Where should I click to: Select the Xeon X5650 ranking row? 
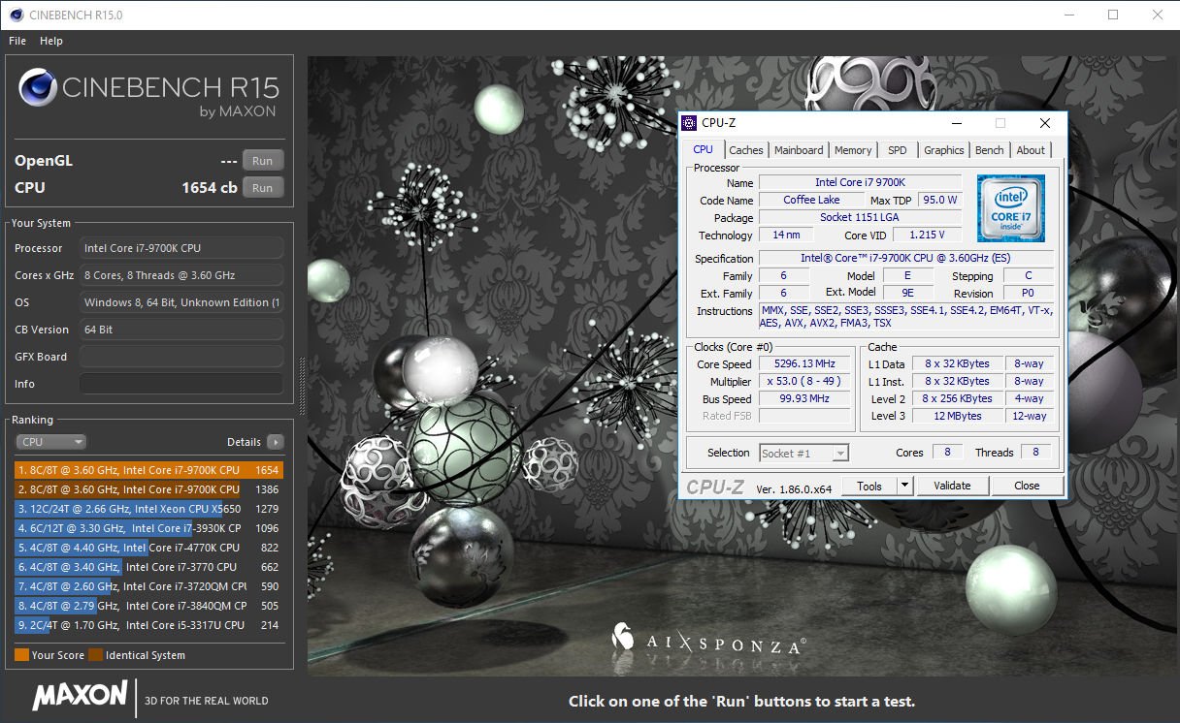(148, 509)
